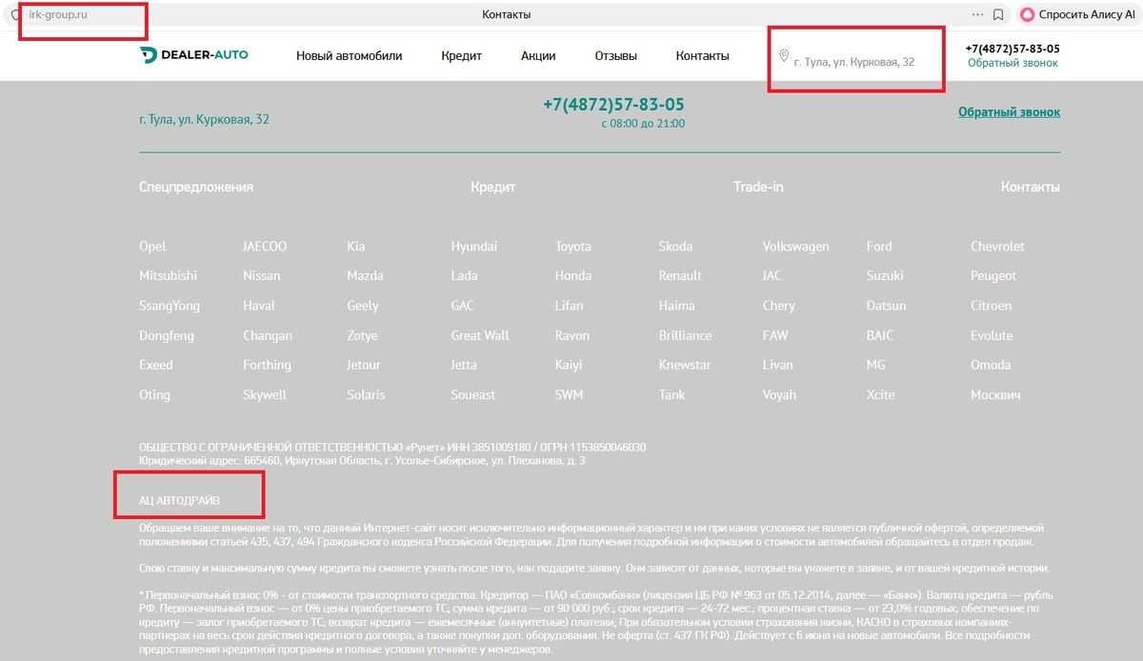Select Nissan brand link
The width and height of the screenshot is (1143, 661).
pyautogui.click(x=262, y=275)
